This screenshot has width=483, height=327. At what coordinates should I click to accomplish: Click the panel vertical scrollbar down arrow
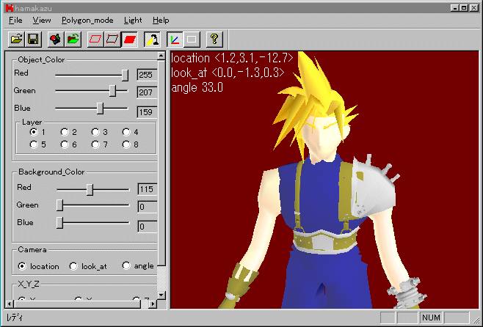click(161, 295)
